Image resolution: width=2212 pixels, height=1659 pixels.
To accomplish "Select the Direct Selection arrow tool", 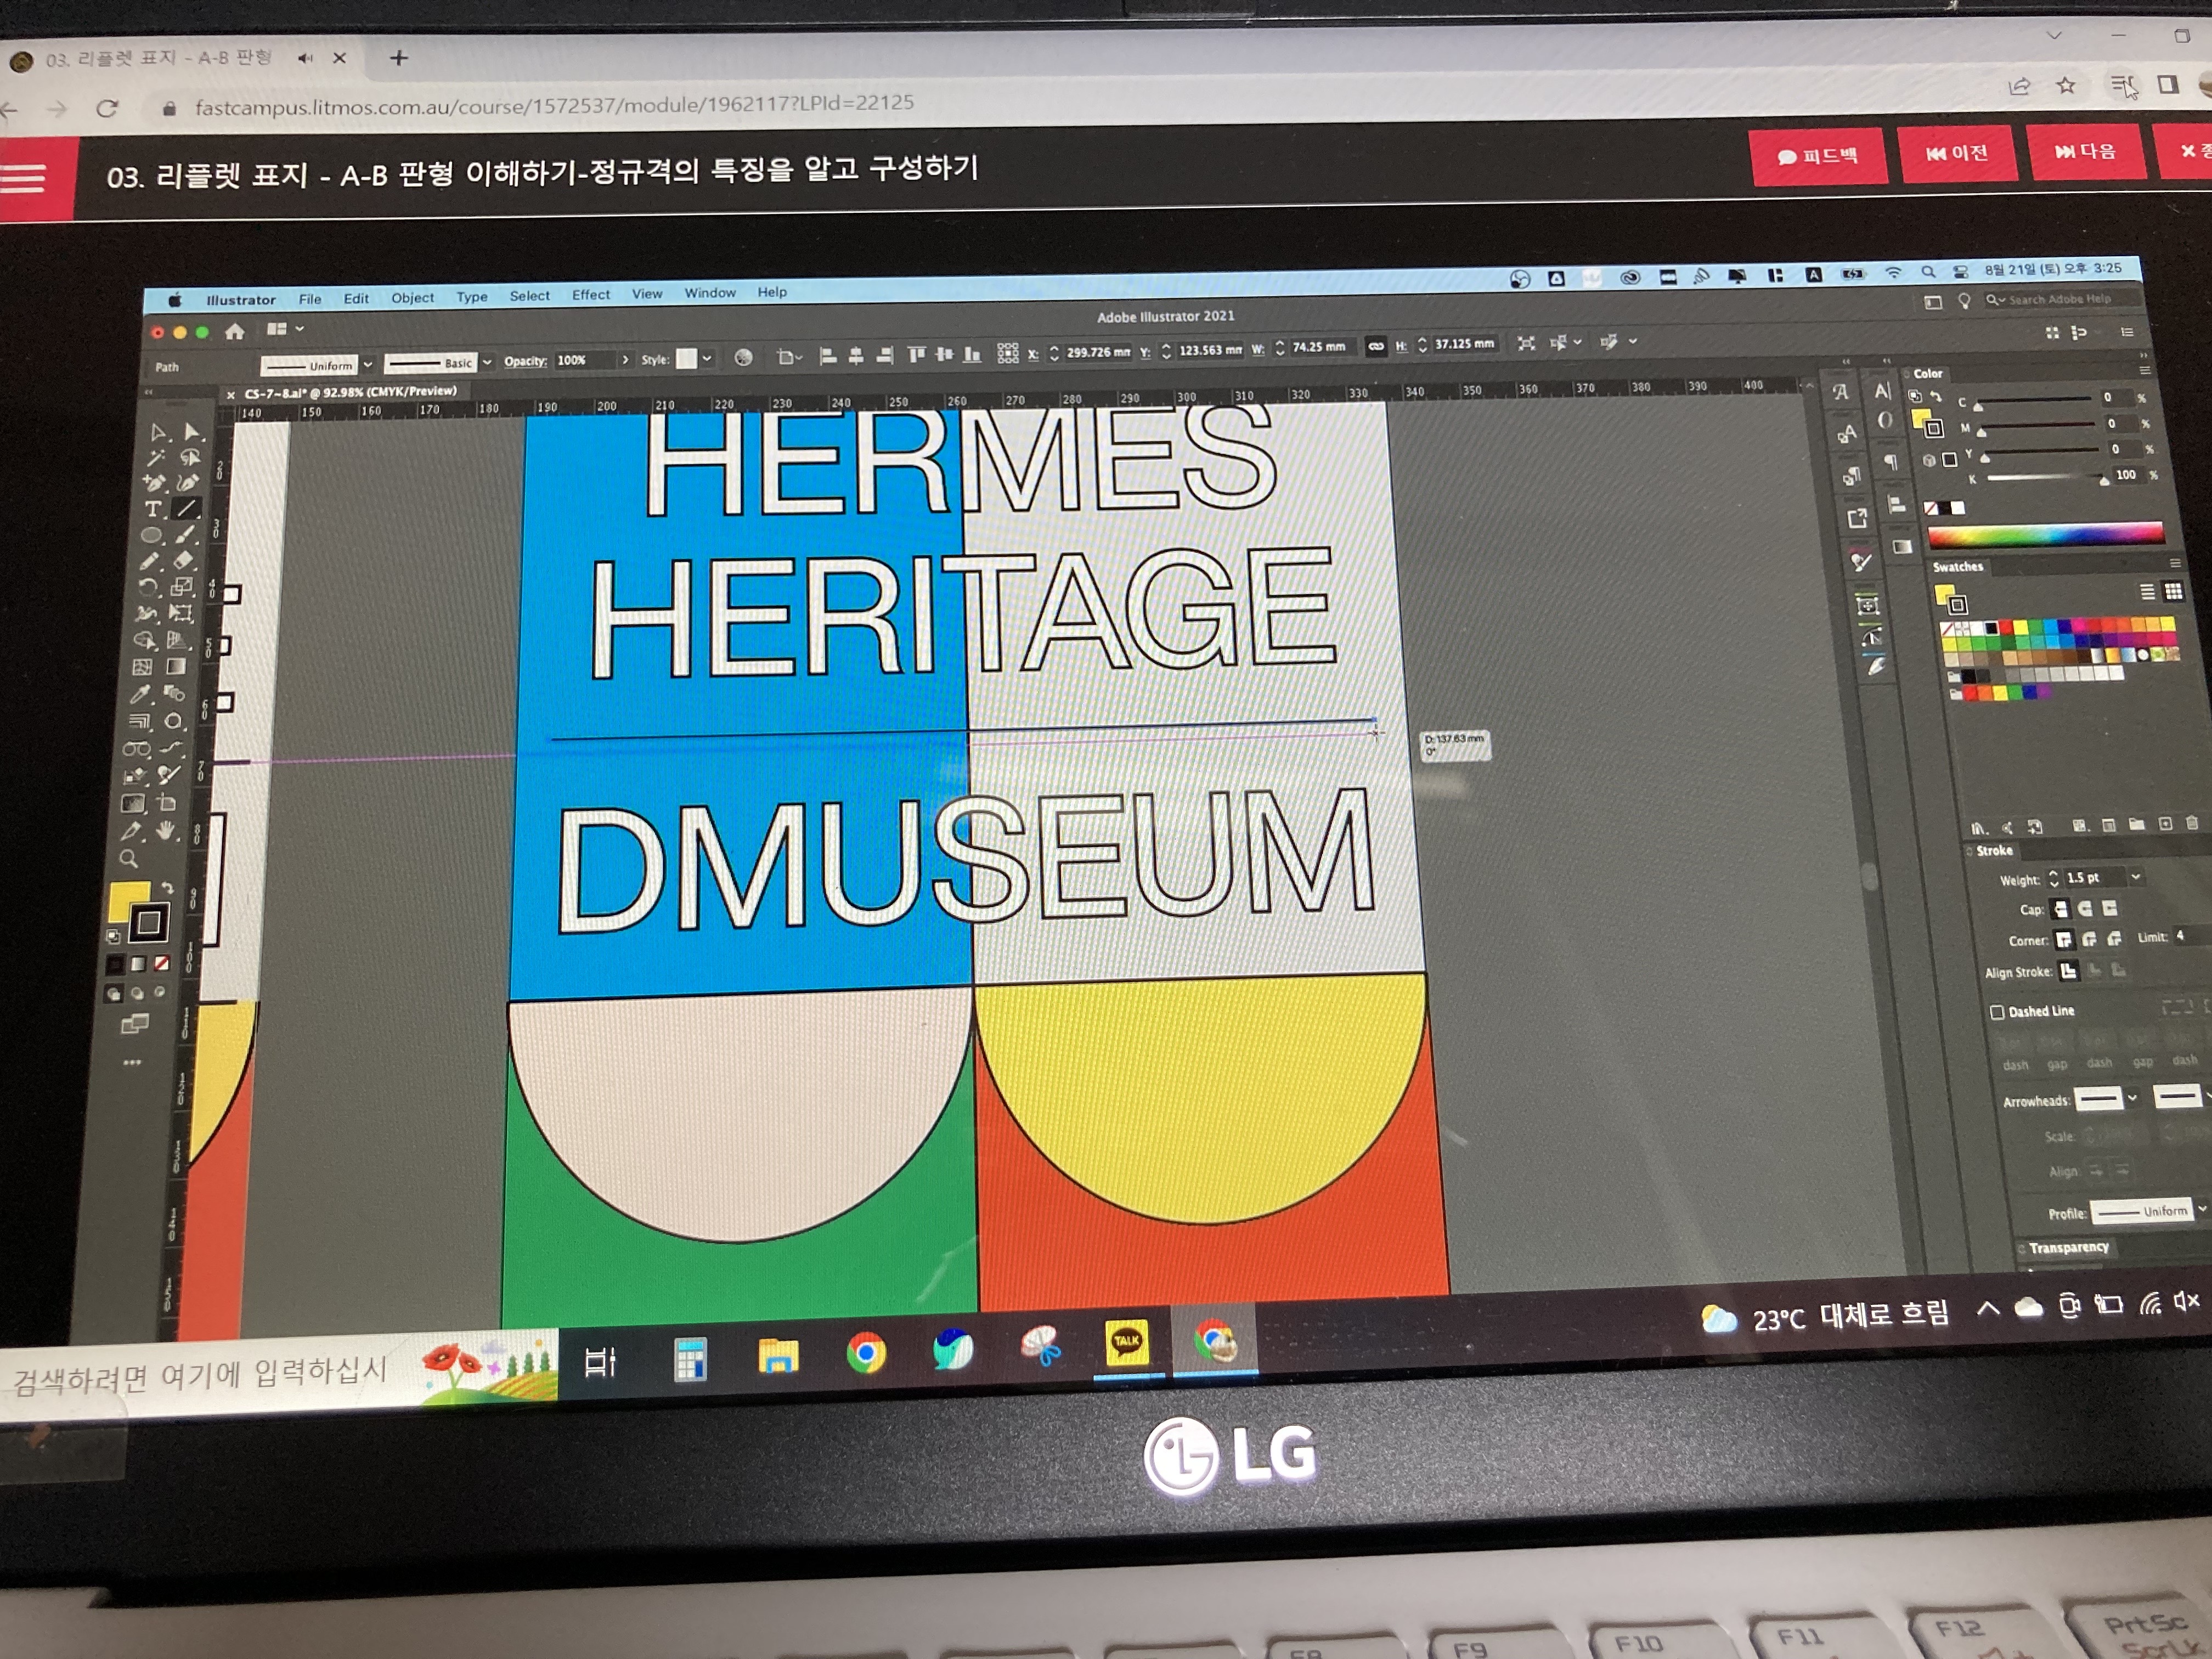I will (193, 432).
